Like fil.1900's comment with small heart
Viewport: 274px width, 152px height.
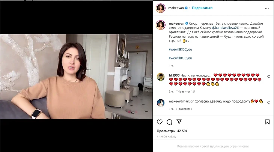point(269,77)
